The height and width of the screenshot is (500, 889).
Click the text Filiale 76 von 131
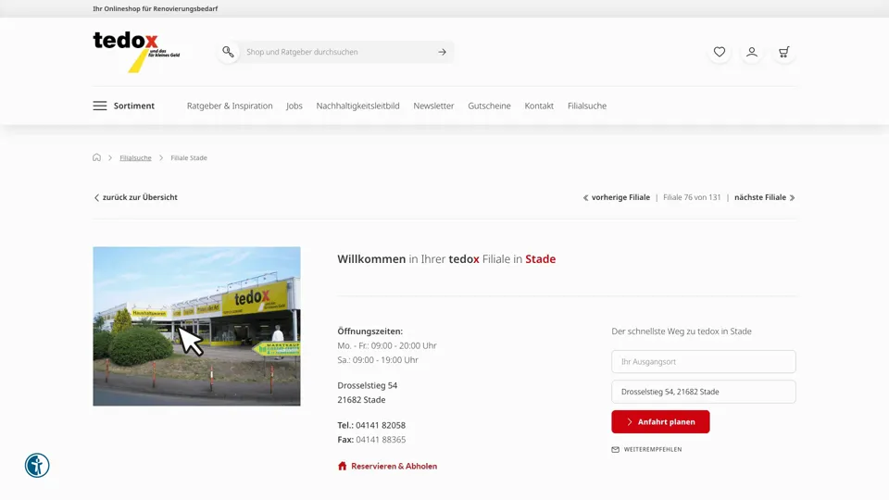click(x=692, y=197)
